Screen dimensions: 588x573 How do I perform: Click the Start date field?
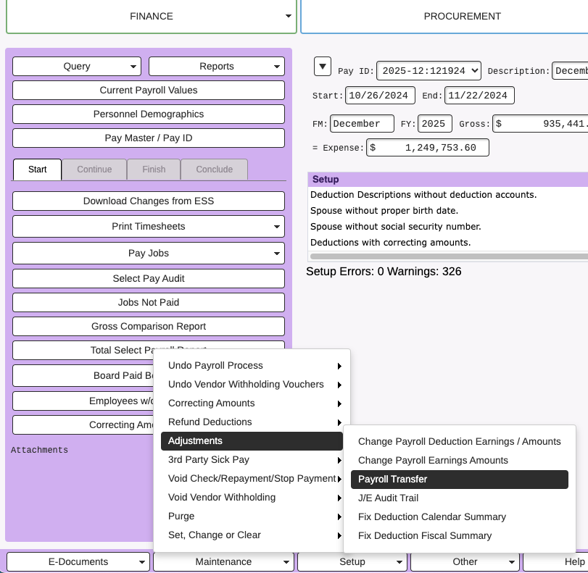(380, 96)
